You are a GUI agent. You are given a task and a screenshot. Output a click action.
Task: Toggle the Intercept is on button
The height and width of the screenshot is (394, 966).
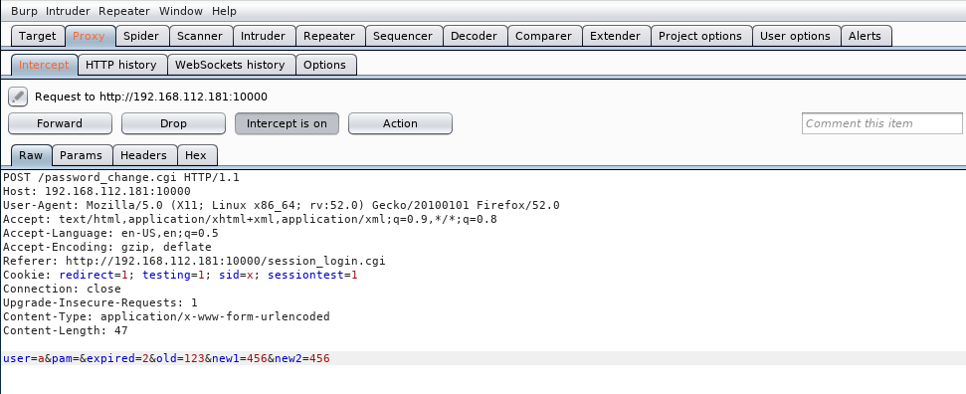287,123
